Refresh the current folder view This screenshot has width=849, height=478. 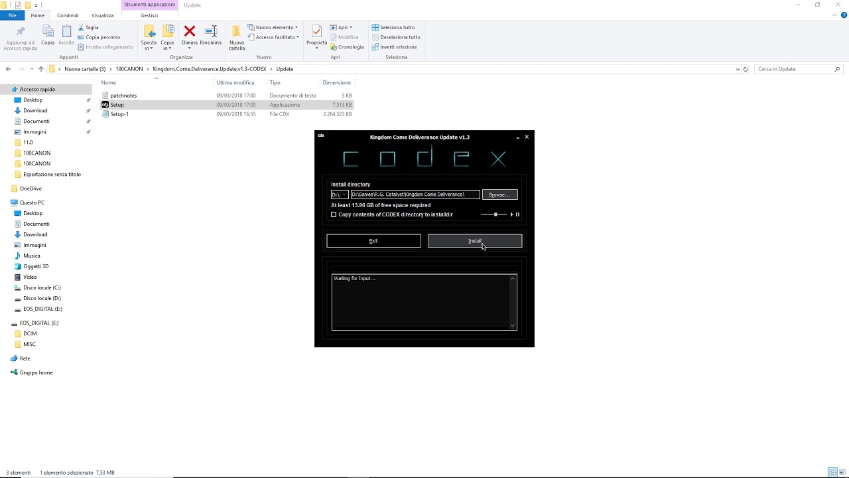pyautogui.click(x=746, y=69)
